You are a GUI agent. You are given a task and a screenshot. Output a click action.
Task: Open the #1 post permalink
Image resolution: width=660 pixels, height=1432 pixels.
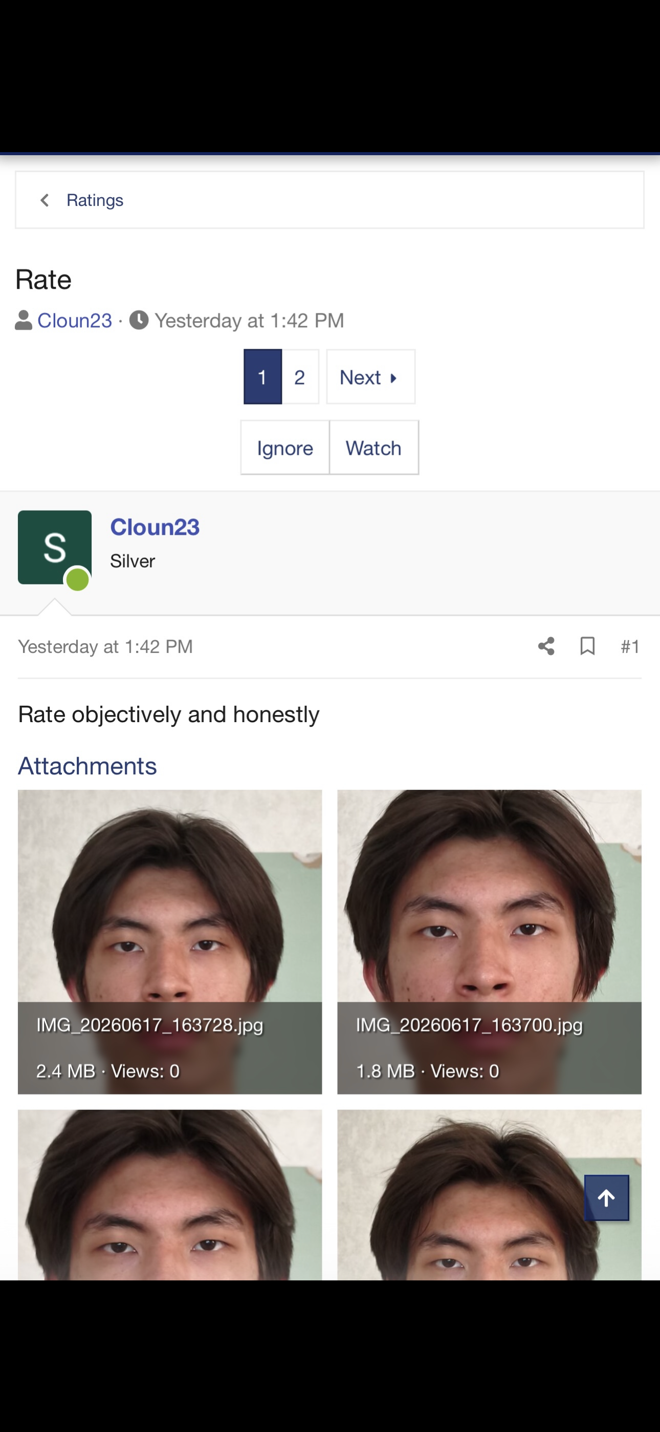tap(630, 646)
